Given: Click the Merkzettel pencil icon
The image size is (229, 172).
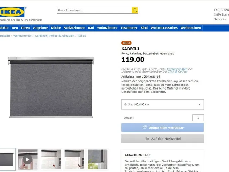Looking at the screenshot, I should click(148, 139).
